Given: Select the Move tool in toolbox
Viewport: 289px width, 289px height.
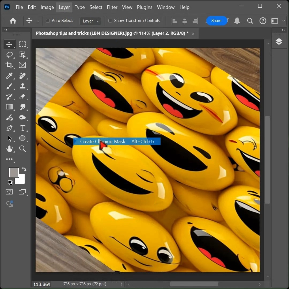Looking at the screenshot, I should (9, 44).
